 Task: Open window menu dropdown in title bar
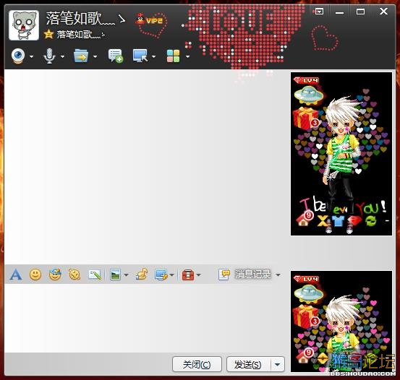click(320, 12)
